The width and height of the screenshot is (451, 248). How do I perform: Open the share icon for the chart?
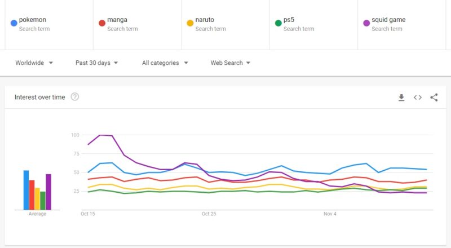(434, 98)
